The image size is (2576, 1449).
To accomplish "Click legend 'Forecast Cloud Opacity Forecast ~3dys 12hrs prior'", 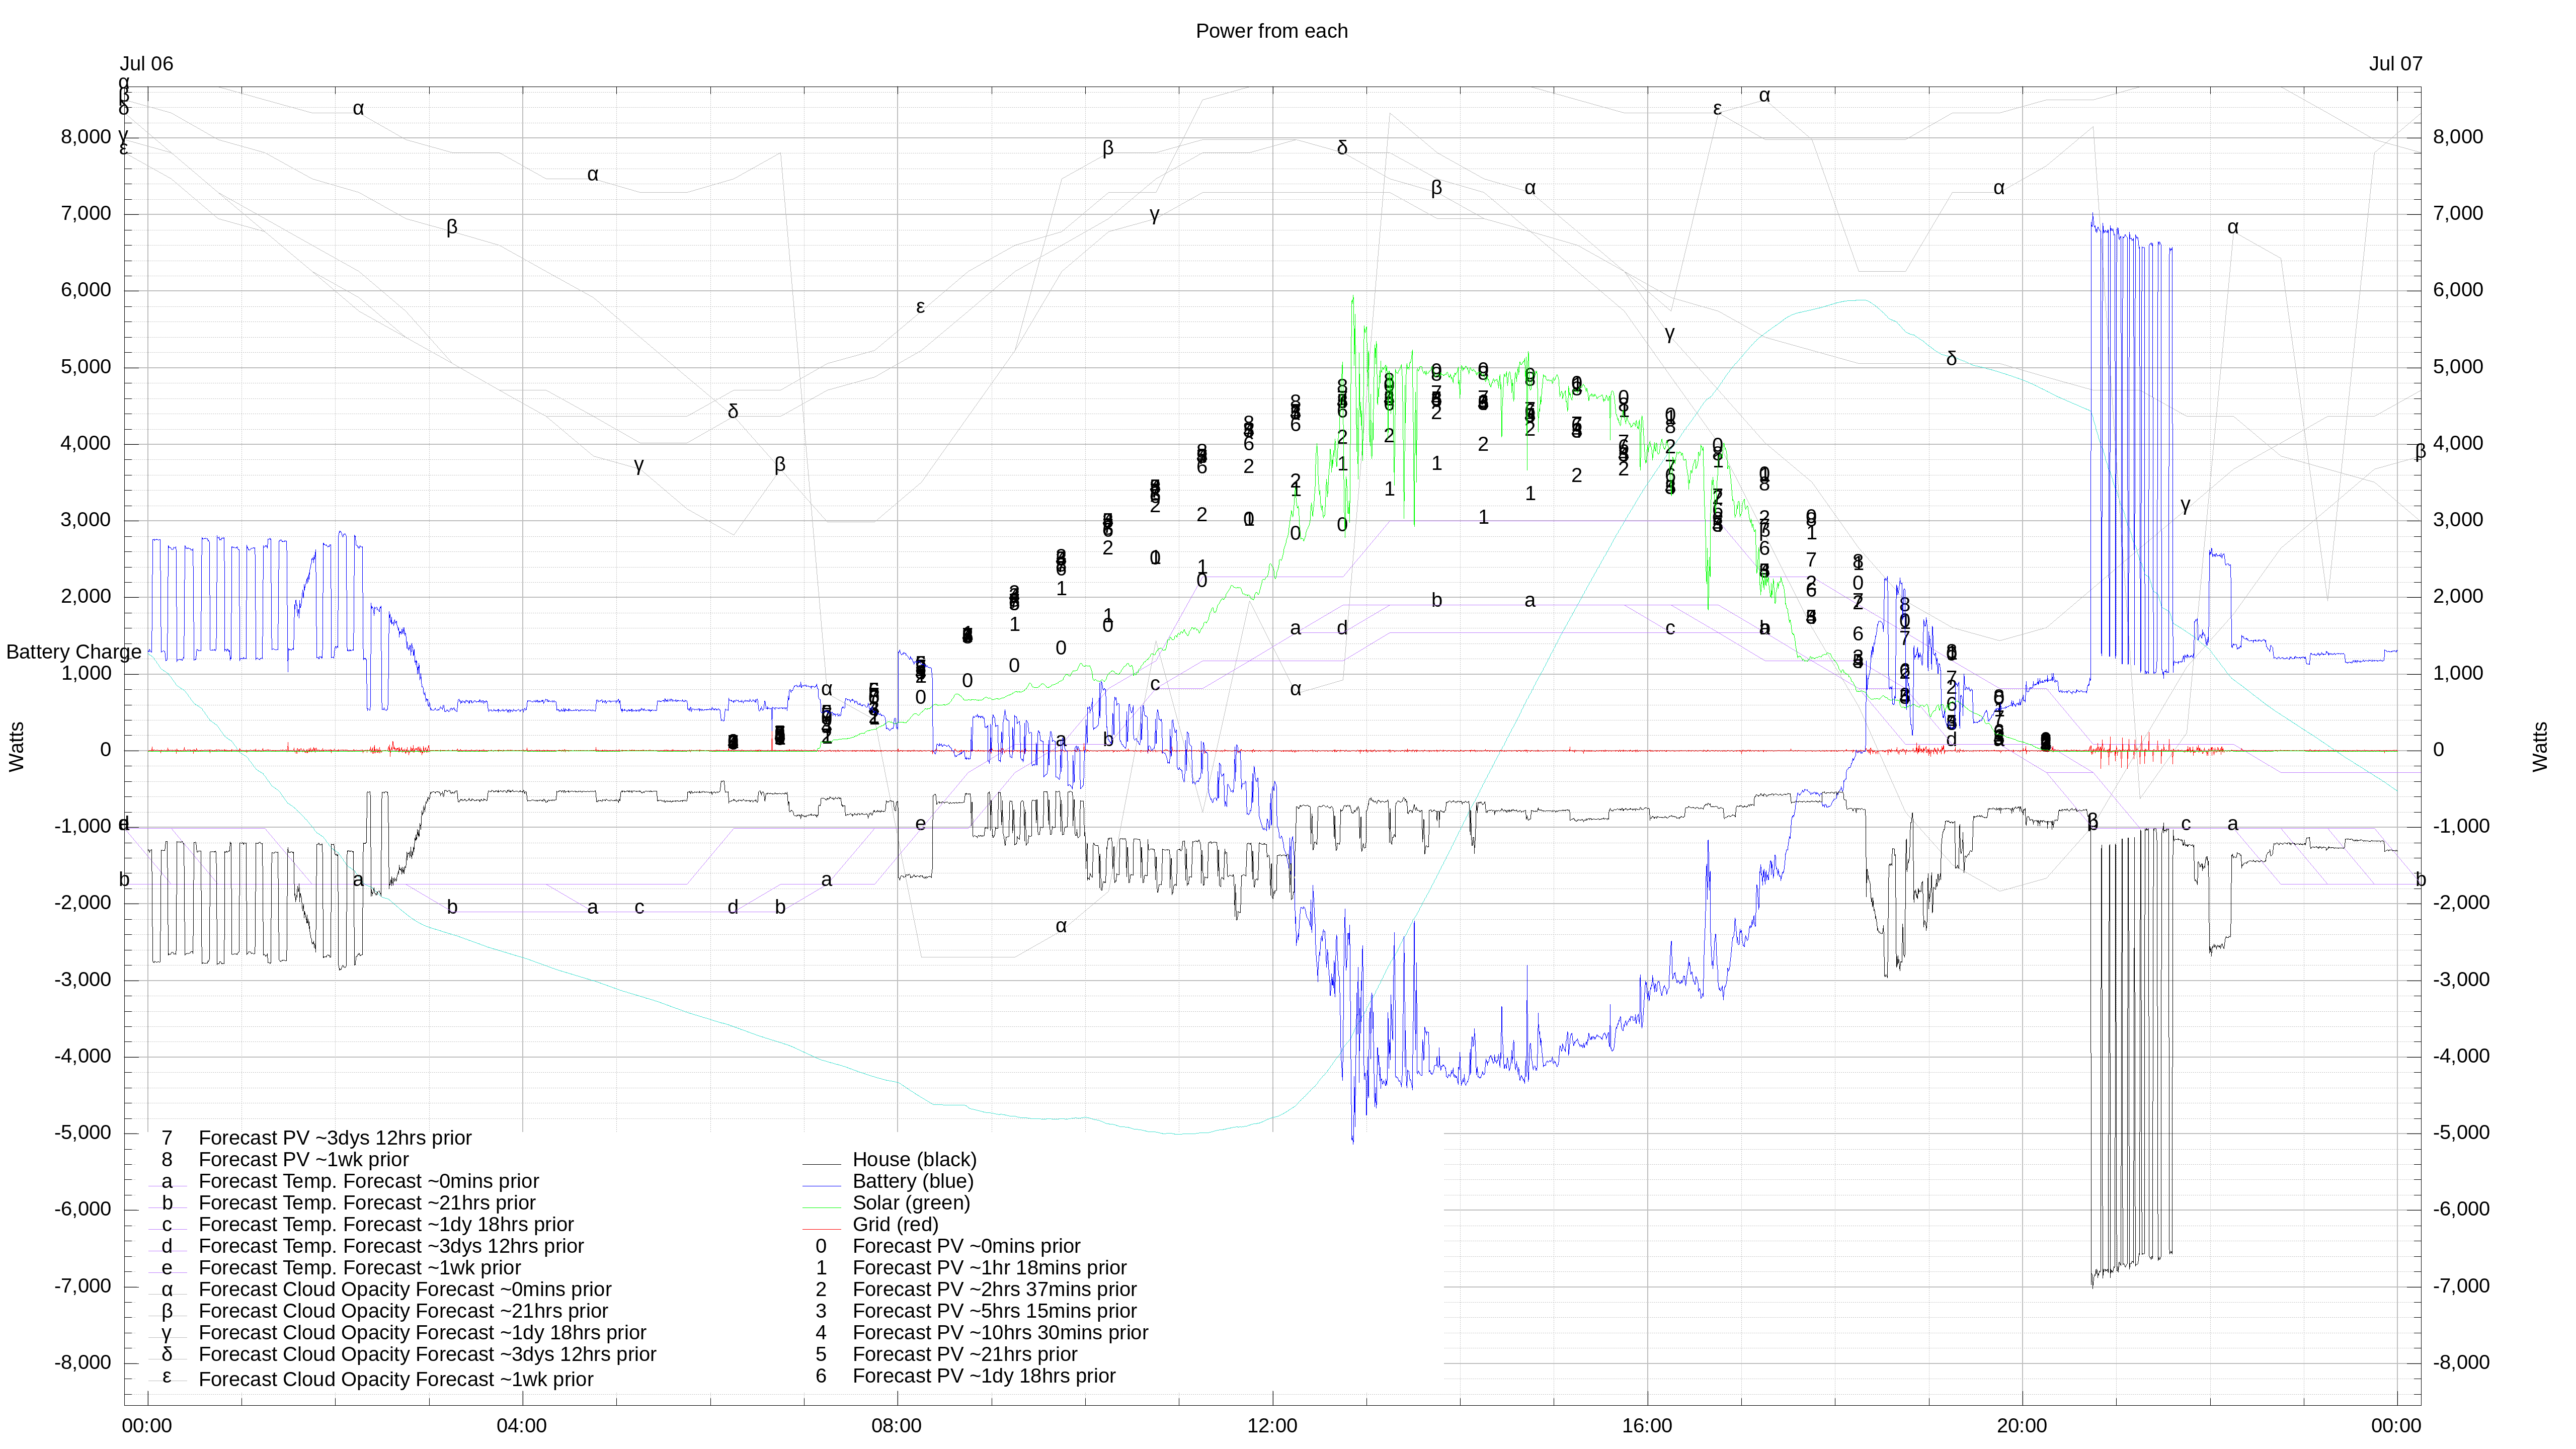I will 427,1355.
